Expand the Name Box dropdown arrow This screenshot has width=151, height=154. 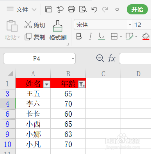[x=73, y=58]
